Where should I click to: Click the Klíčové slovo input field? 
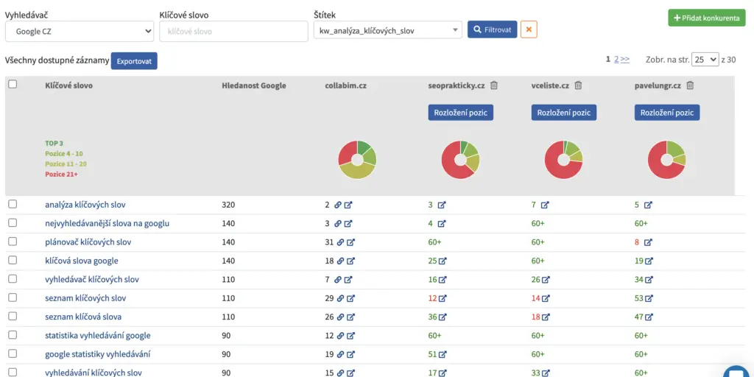coord(233,32)
